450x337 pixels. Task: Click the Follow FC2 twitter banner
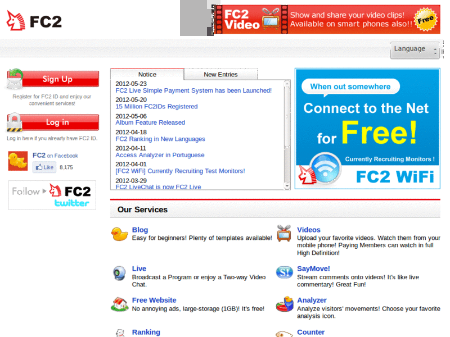click(x=52, y=195)
